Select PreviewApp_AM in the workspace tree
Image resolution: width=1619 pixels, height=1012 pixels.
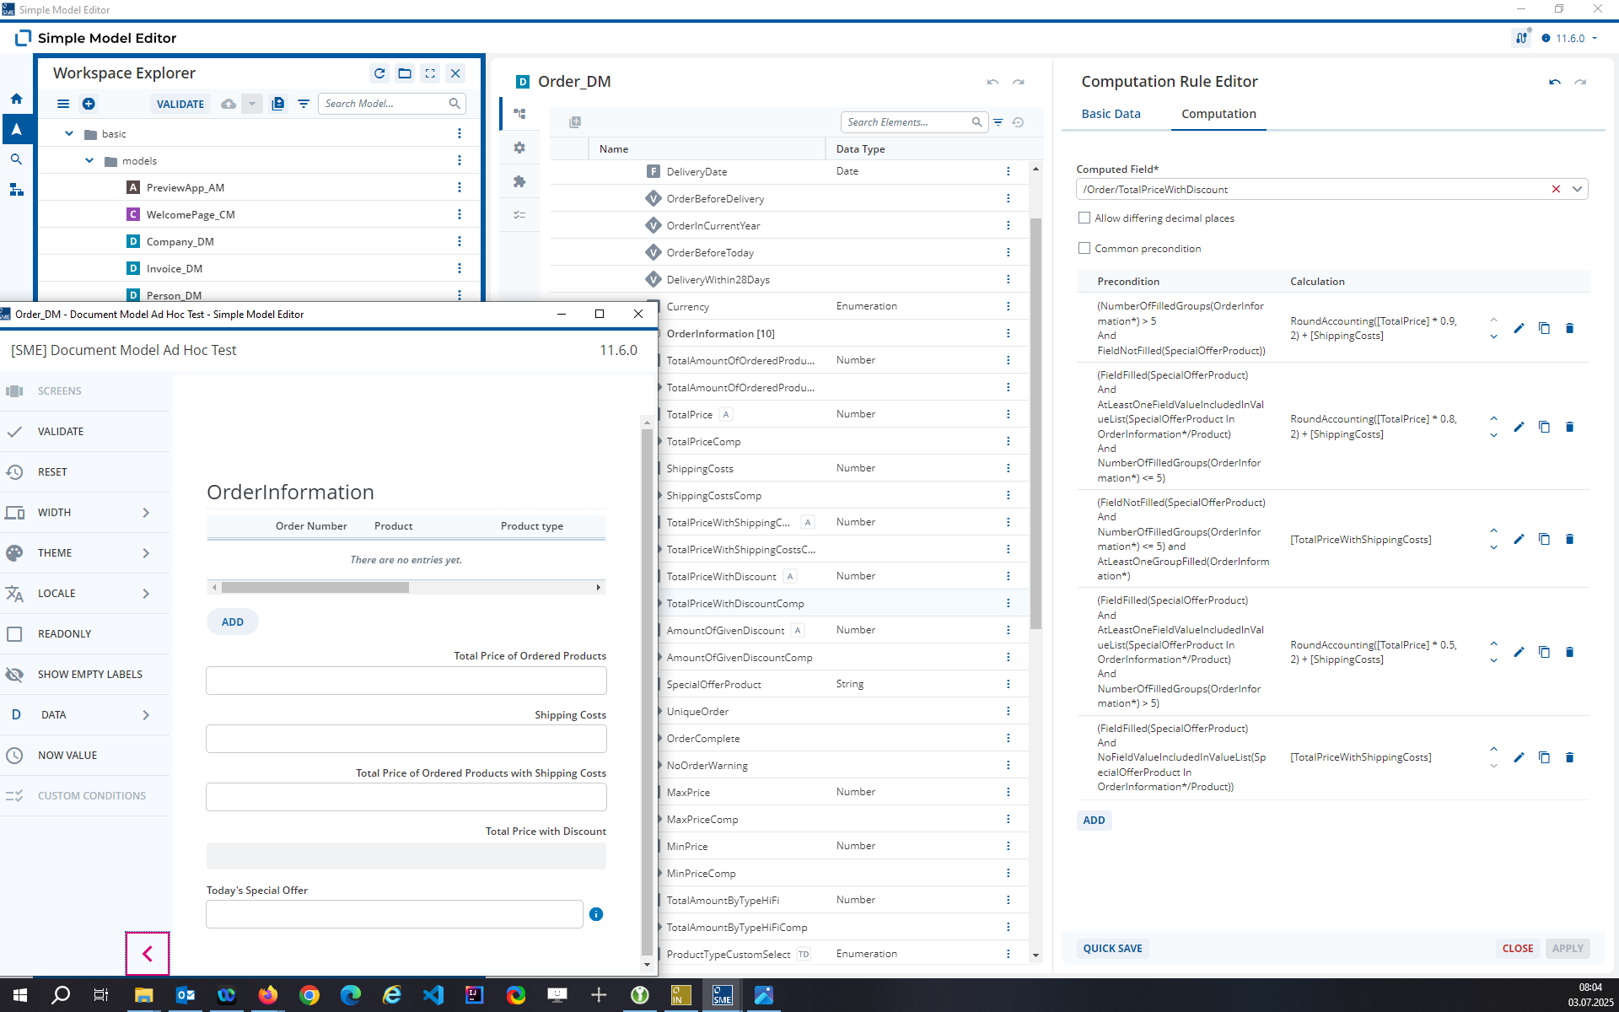tap(185, 187)
